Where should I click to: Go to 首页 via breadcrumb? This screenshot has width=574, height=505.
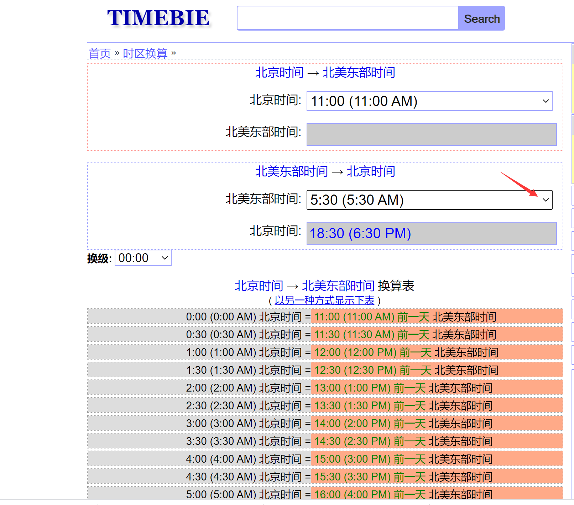click(x=99, y=53)
